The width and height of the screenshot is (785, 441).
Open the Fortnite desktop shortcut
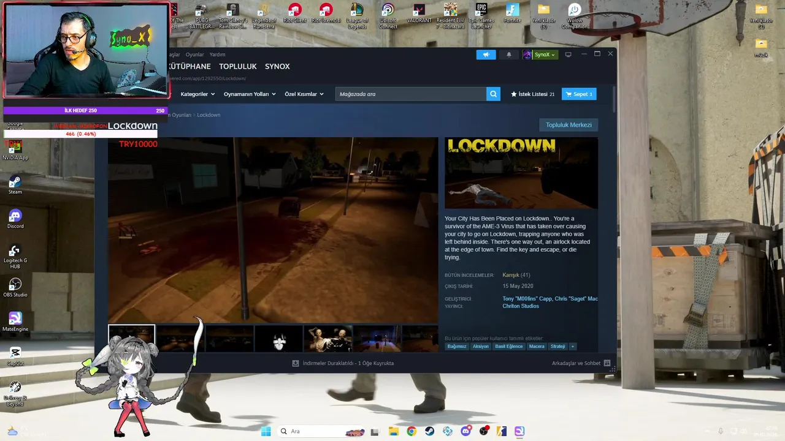pos(512,13)
